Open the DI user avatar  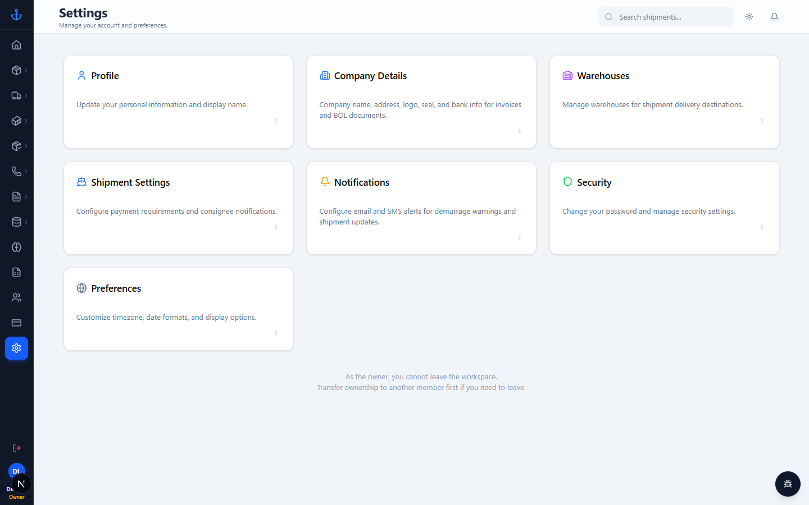(16, 471)
